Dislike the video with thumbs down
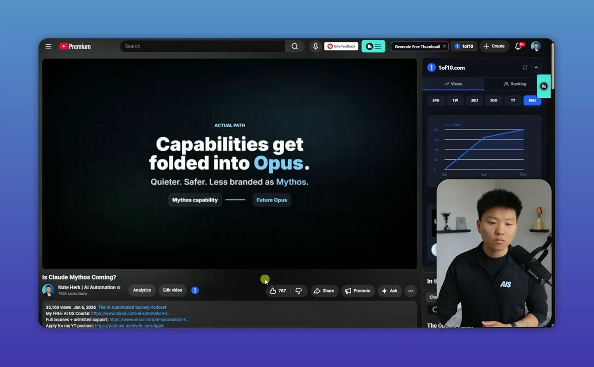This screenshot has width=594, height=367. click(x=298, y=291)
